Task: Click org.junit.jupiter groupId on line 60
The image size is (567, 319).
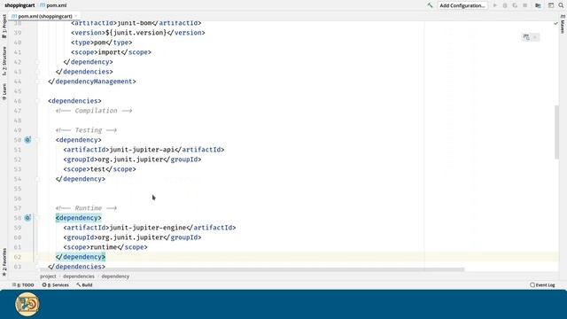Action: click(130, 237)
